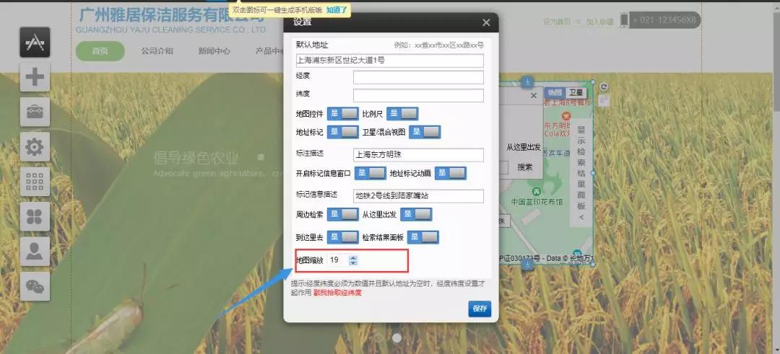This screenshot has height=354, width=780.
Task: Toggle the 卫星/混合视图 switch
Action: point(425,132)
